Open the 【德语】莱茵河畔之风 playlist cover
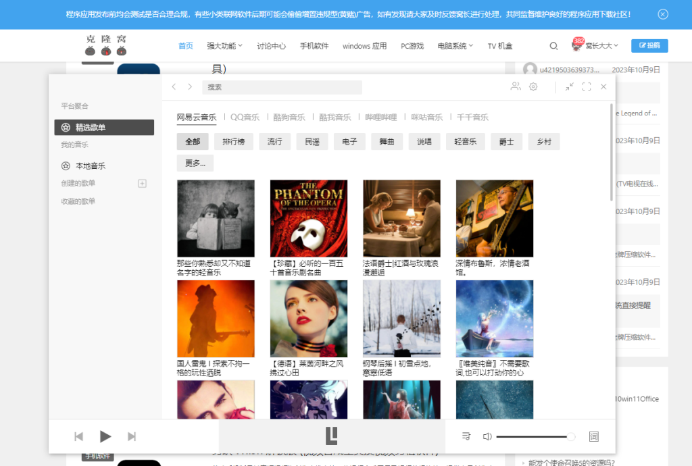This screenshot has height=466, width=692. point(308,319)
